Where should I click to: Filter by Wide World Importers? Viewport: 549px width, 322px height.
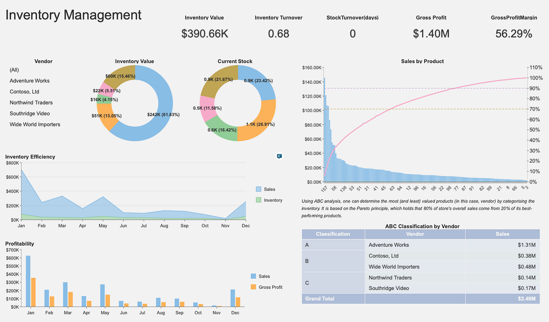(x=34, y=124)
